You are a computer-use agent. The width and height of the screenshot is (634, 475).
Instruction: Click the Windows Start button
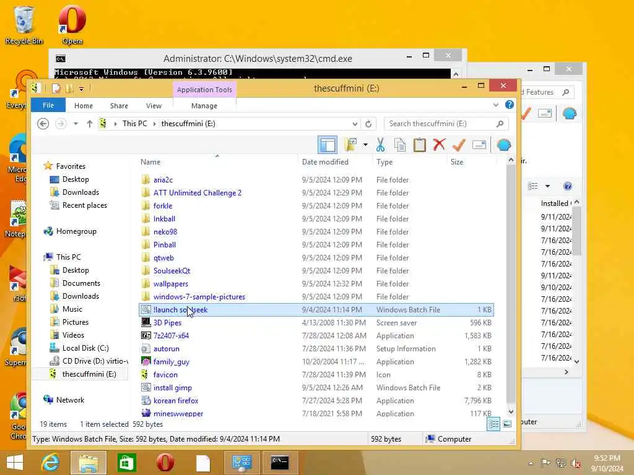[15, 463]
